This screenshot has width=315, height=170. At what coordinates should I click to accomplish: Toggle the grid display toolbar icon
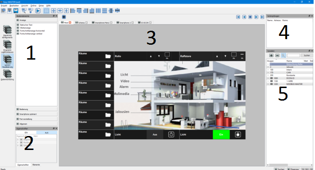tap(46, 11)
